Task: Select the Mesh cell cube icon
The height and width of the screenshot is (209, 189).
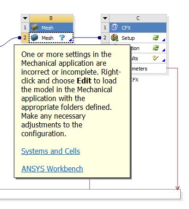Action: pyautogui.click(x=34, y=38)
